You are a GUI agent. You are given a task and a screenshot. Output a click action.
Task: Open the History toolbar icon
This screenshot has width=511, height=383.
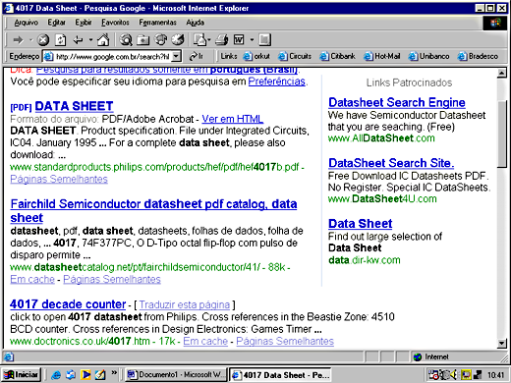point(178,40)
